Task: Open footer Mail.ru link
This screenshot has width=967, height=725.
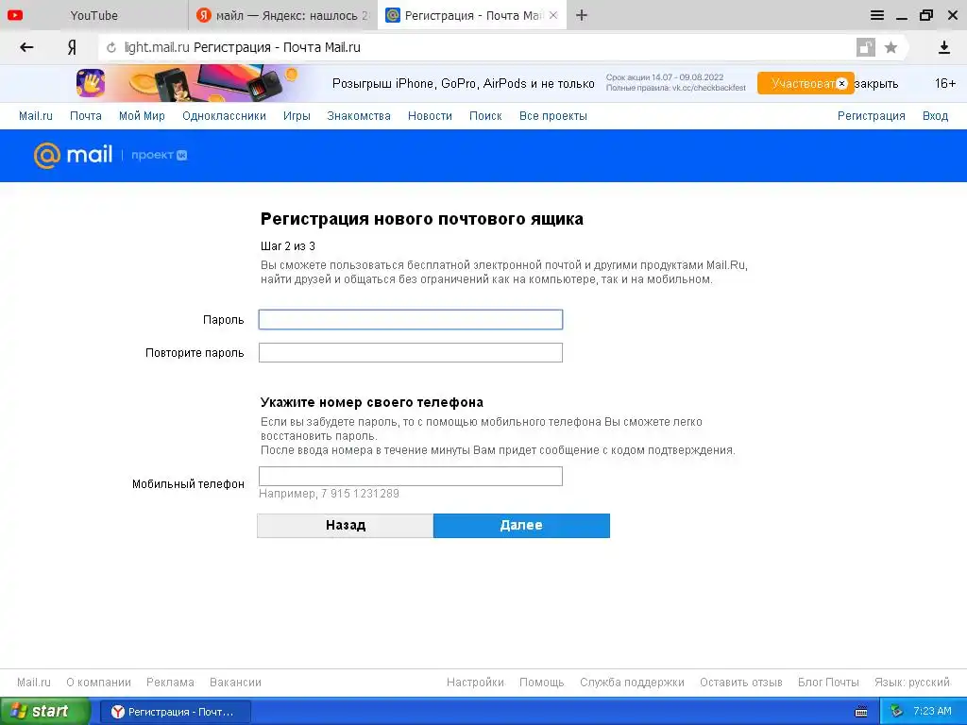Action: (x=34, y=683)
